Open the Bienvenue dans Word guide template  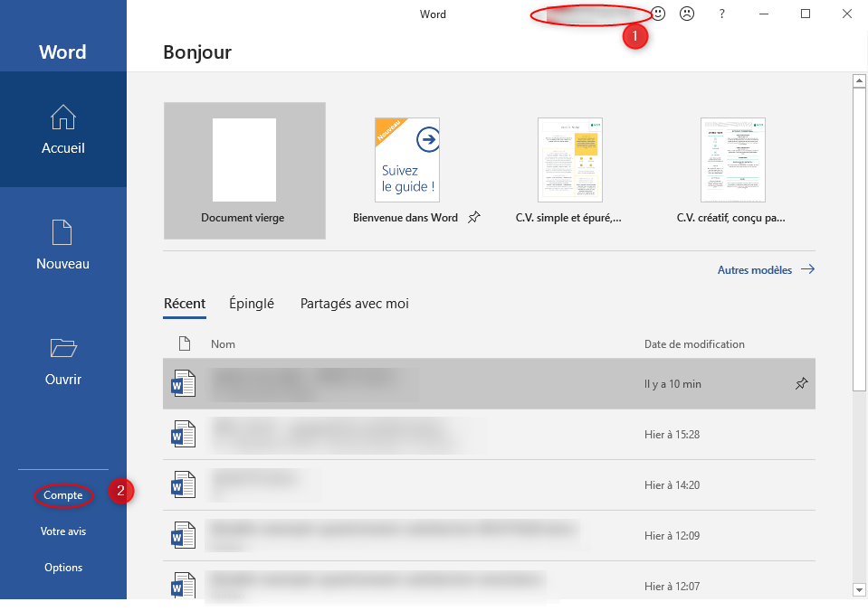pyautogui.click(x=407, y=170)
